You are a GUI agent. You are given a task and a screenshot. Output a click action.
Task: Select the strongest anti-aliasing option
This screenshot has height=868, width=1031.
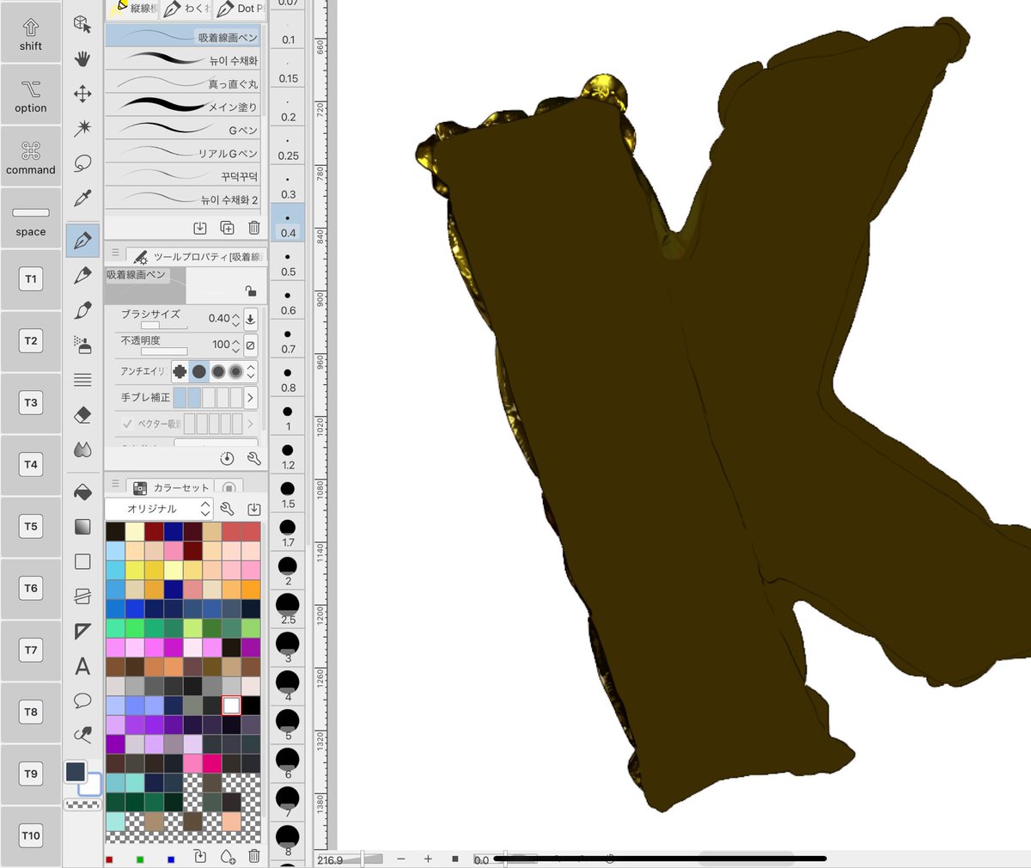tap(235, 371)
